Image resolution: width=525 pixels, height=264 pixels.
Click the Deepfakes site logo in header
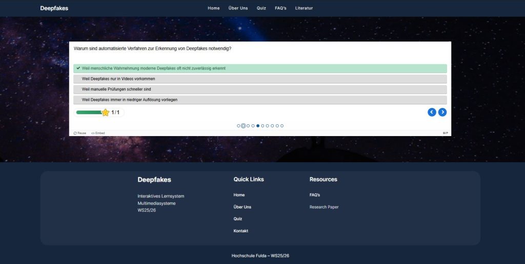(x=54, y=8)
